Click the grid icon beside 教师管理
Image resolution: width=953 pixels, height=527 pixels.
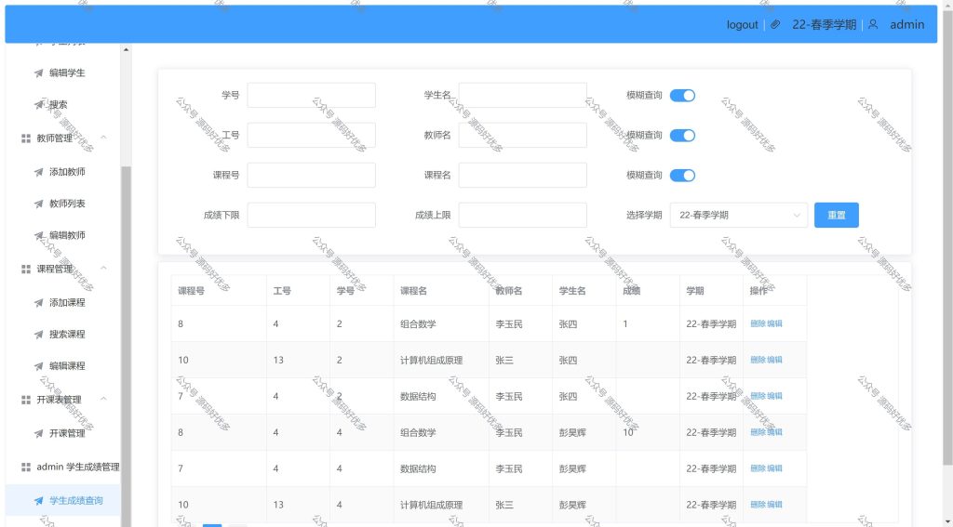(25, 138)
